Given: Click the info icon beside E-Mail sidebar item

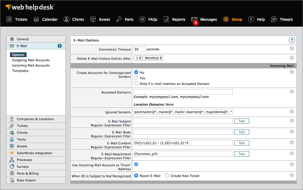Looking at the screenshot, I should coord(60,46).
